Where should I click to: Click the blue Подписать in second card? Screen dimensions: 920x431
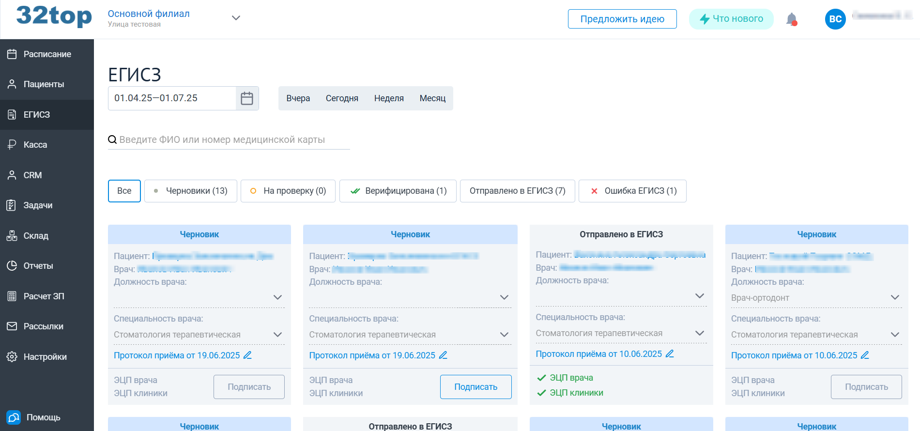point(475,387)
